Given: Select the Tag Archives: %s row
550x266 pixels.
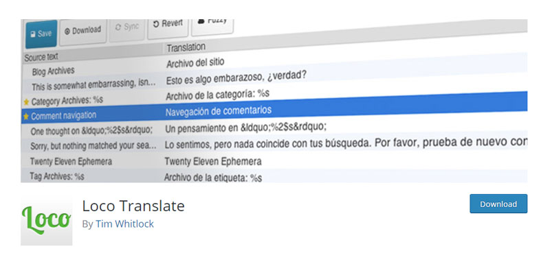Looking at the screenshot, I should (x=274, y=176).
